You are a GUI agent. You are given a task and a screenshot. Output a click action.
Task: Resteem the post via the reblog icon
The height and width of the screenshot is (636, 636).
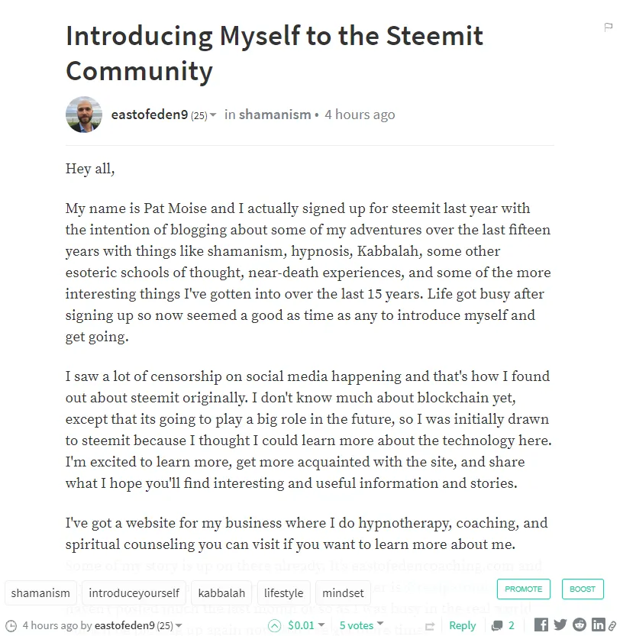(430, 626)
